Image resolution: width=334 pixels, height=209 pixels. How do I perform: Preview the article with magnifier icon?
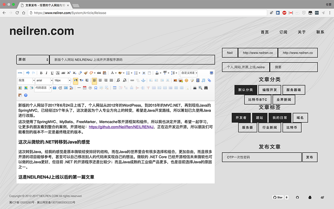[x=200, y=88]
